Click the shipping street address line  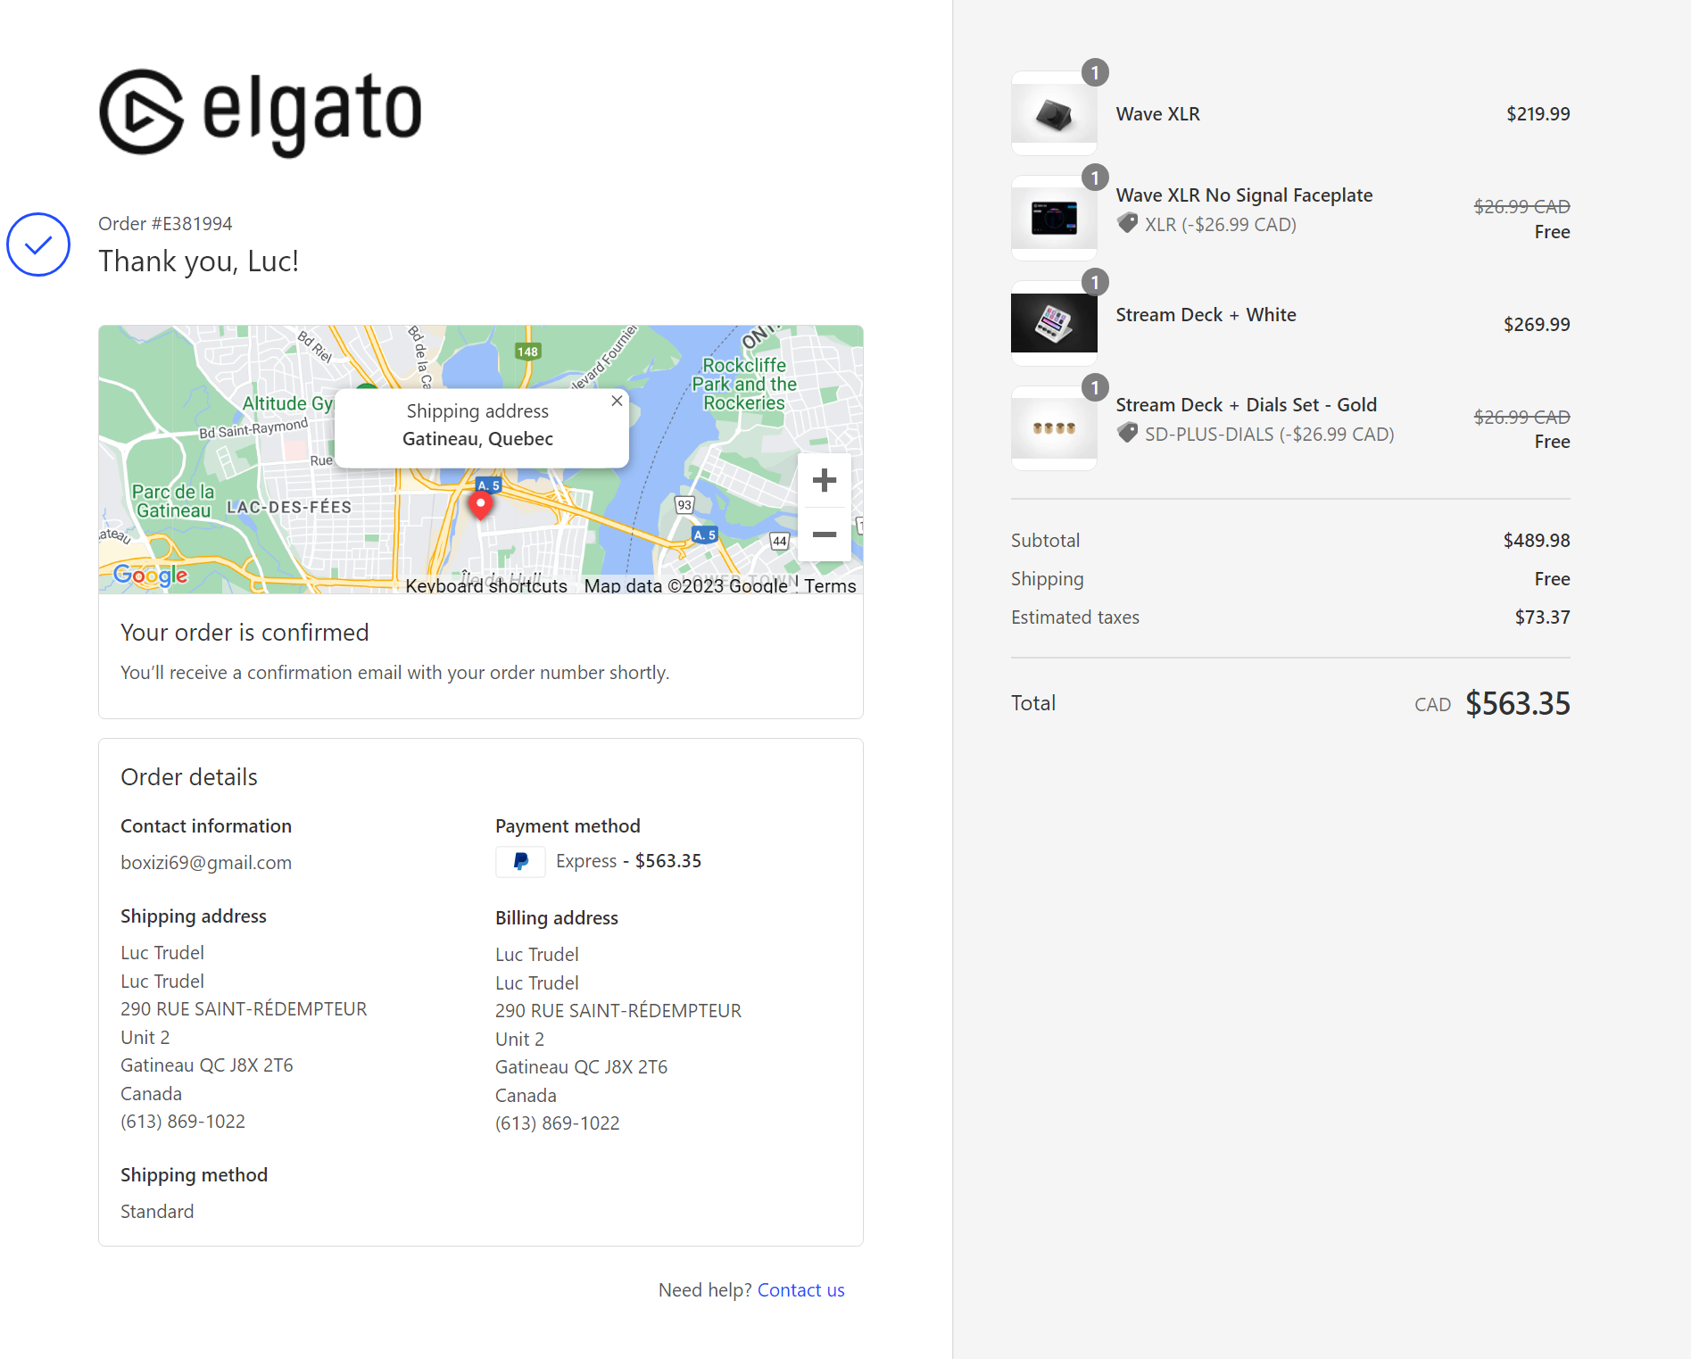[x=244, y=1009]
